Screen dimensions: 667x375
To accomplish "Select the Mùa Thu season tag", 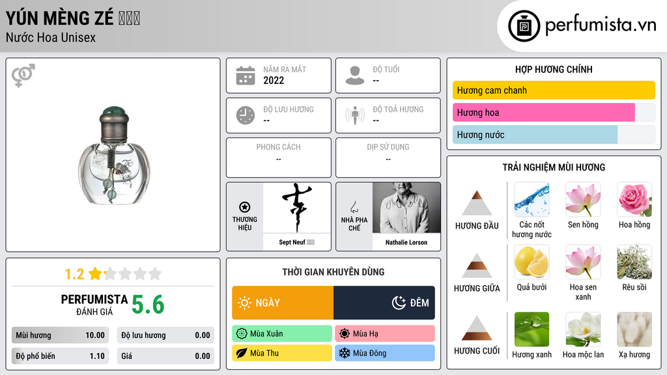I will tap(282, 353).
